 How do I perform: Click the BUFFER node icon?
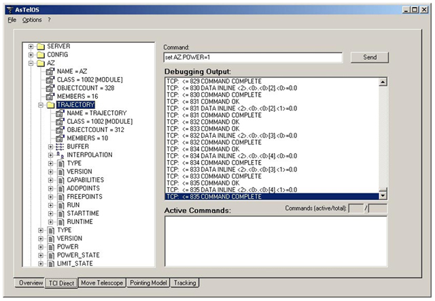click(x=60, y=146)
